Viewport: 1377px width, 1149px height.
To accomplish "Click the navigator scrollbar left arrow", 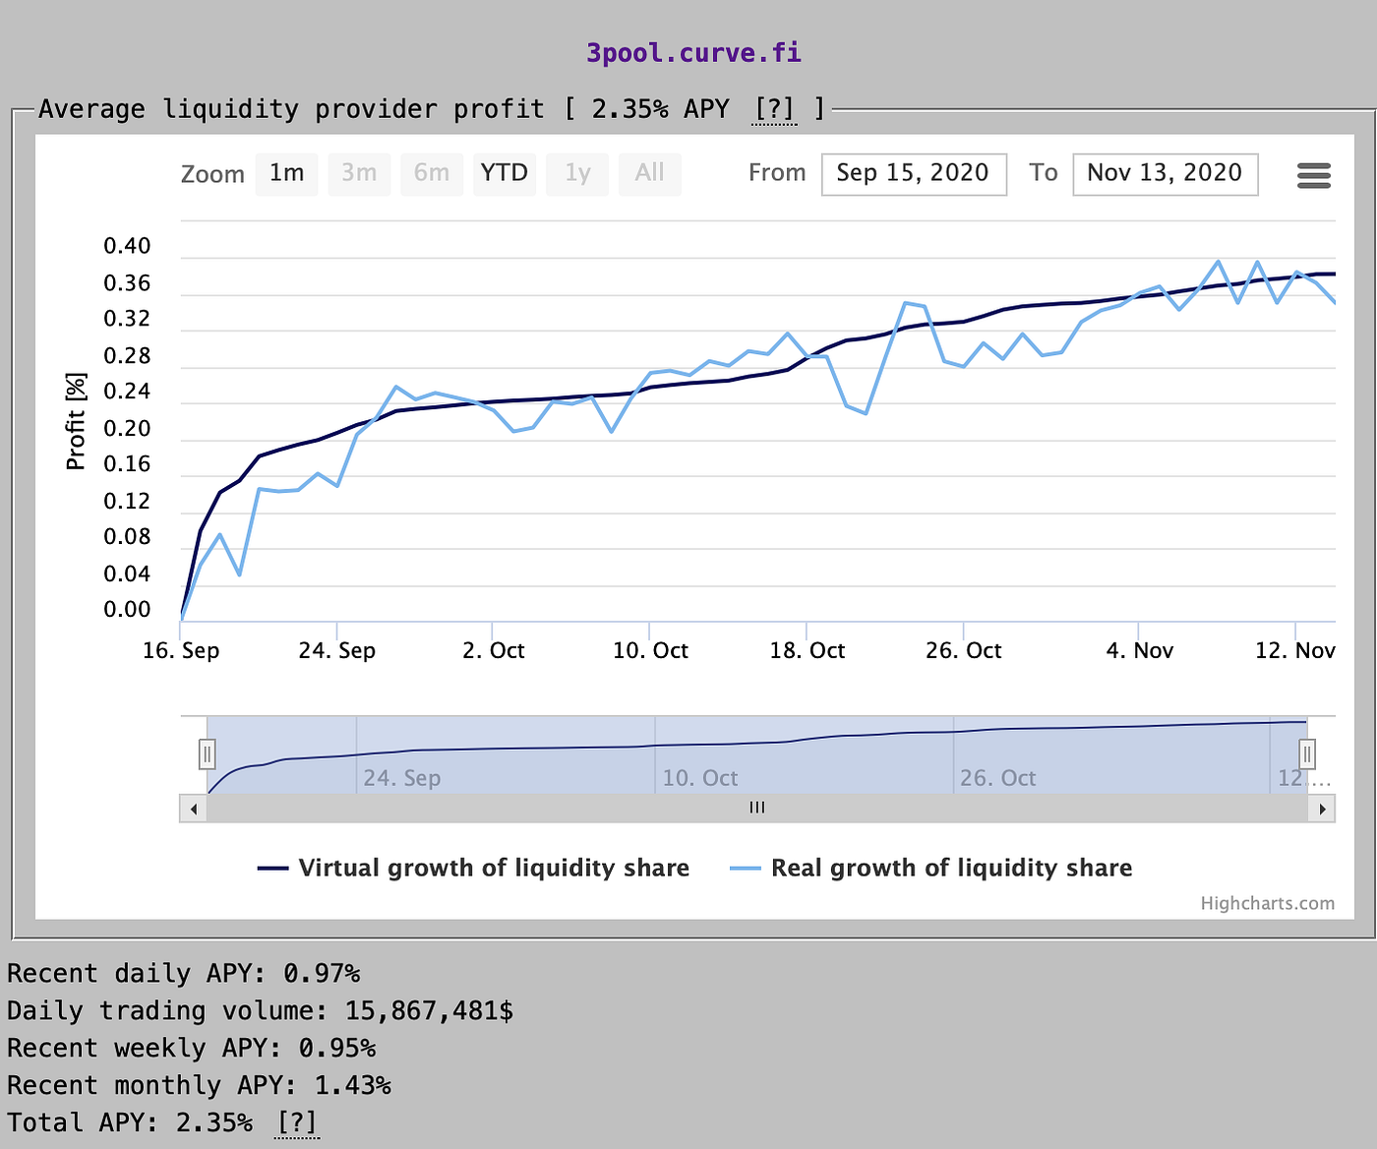I will 194,809.
